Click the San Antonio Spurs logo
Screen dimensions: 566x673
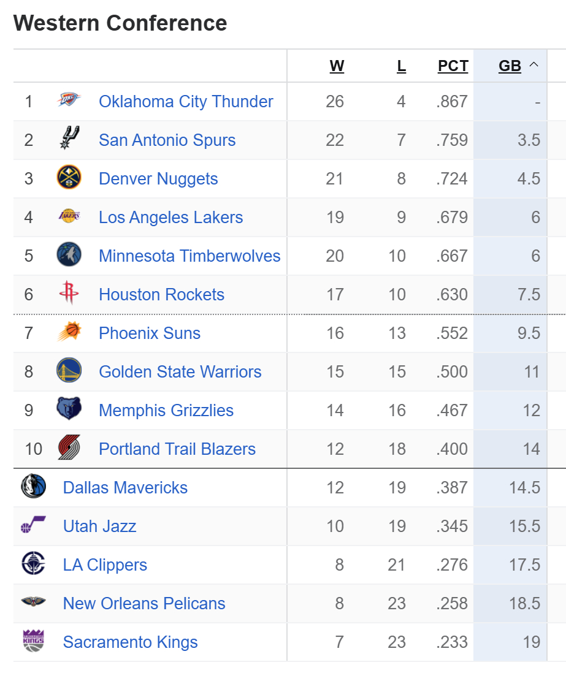pyautogui.click(x=69, y=138)
